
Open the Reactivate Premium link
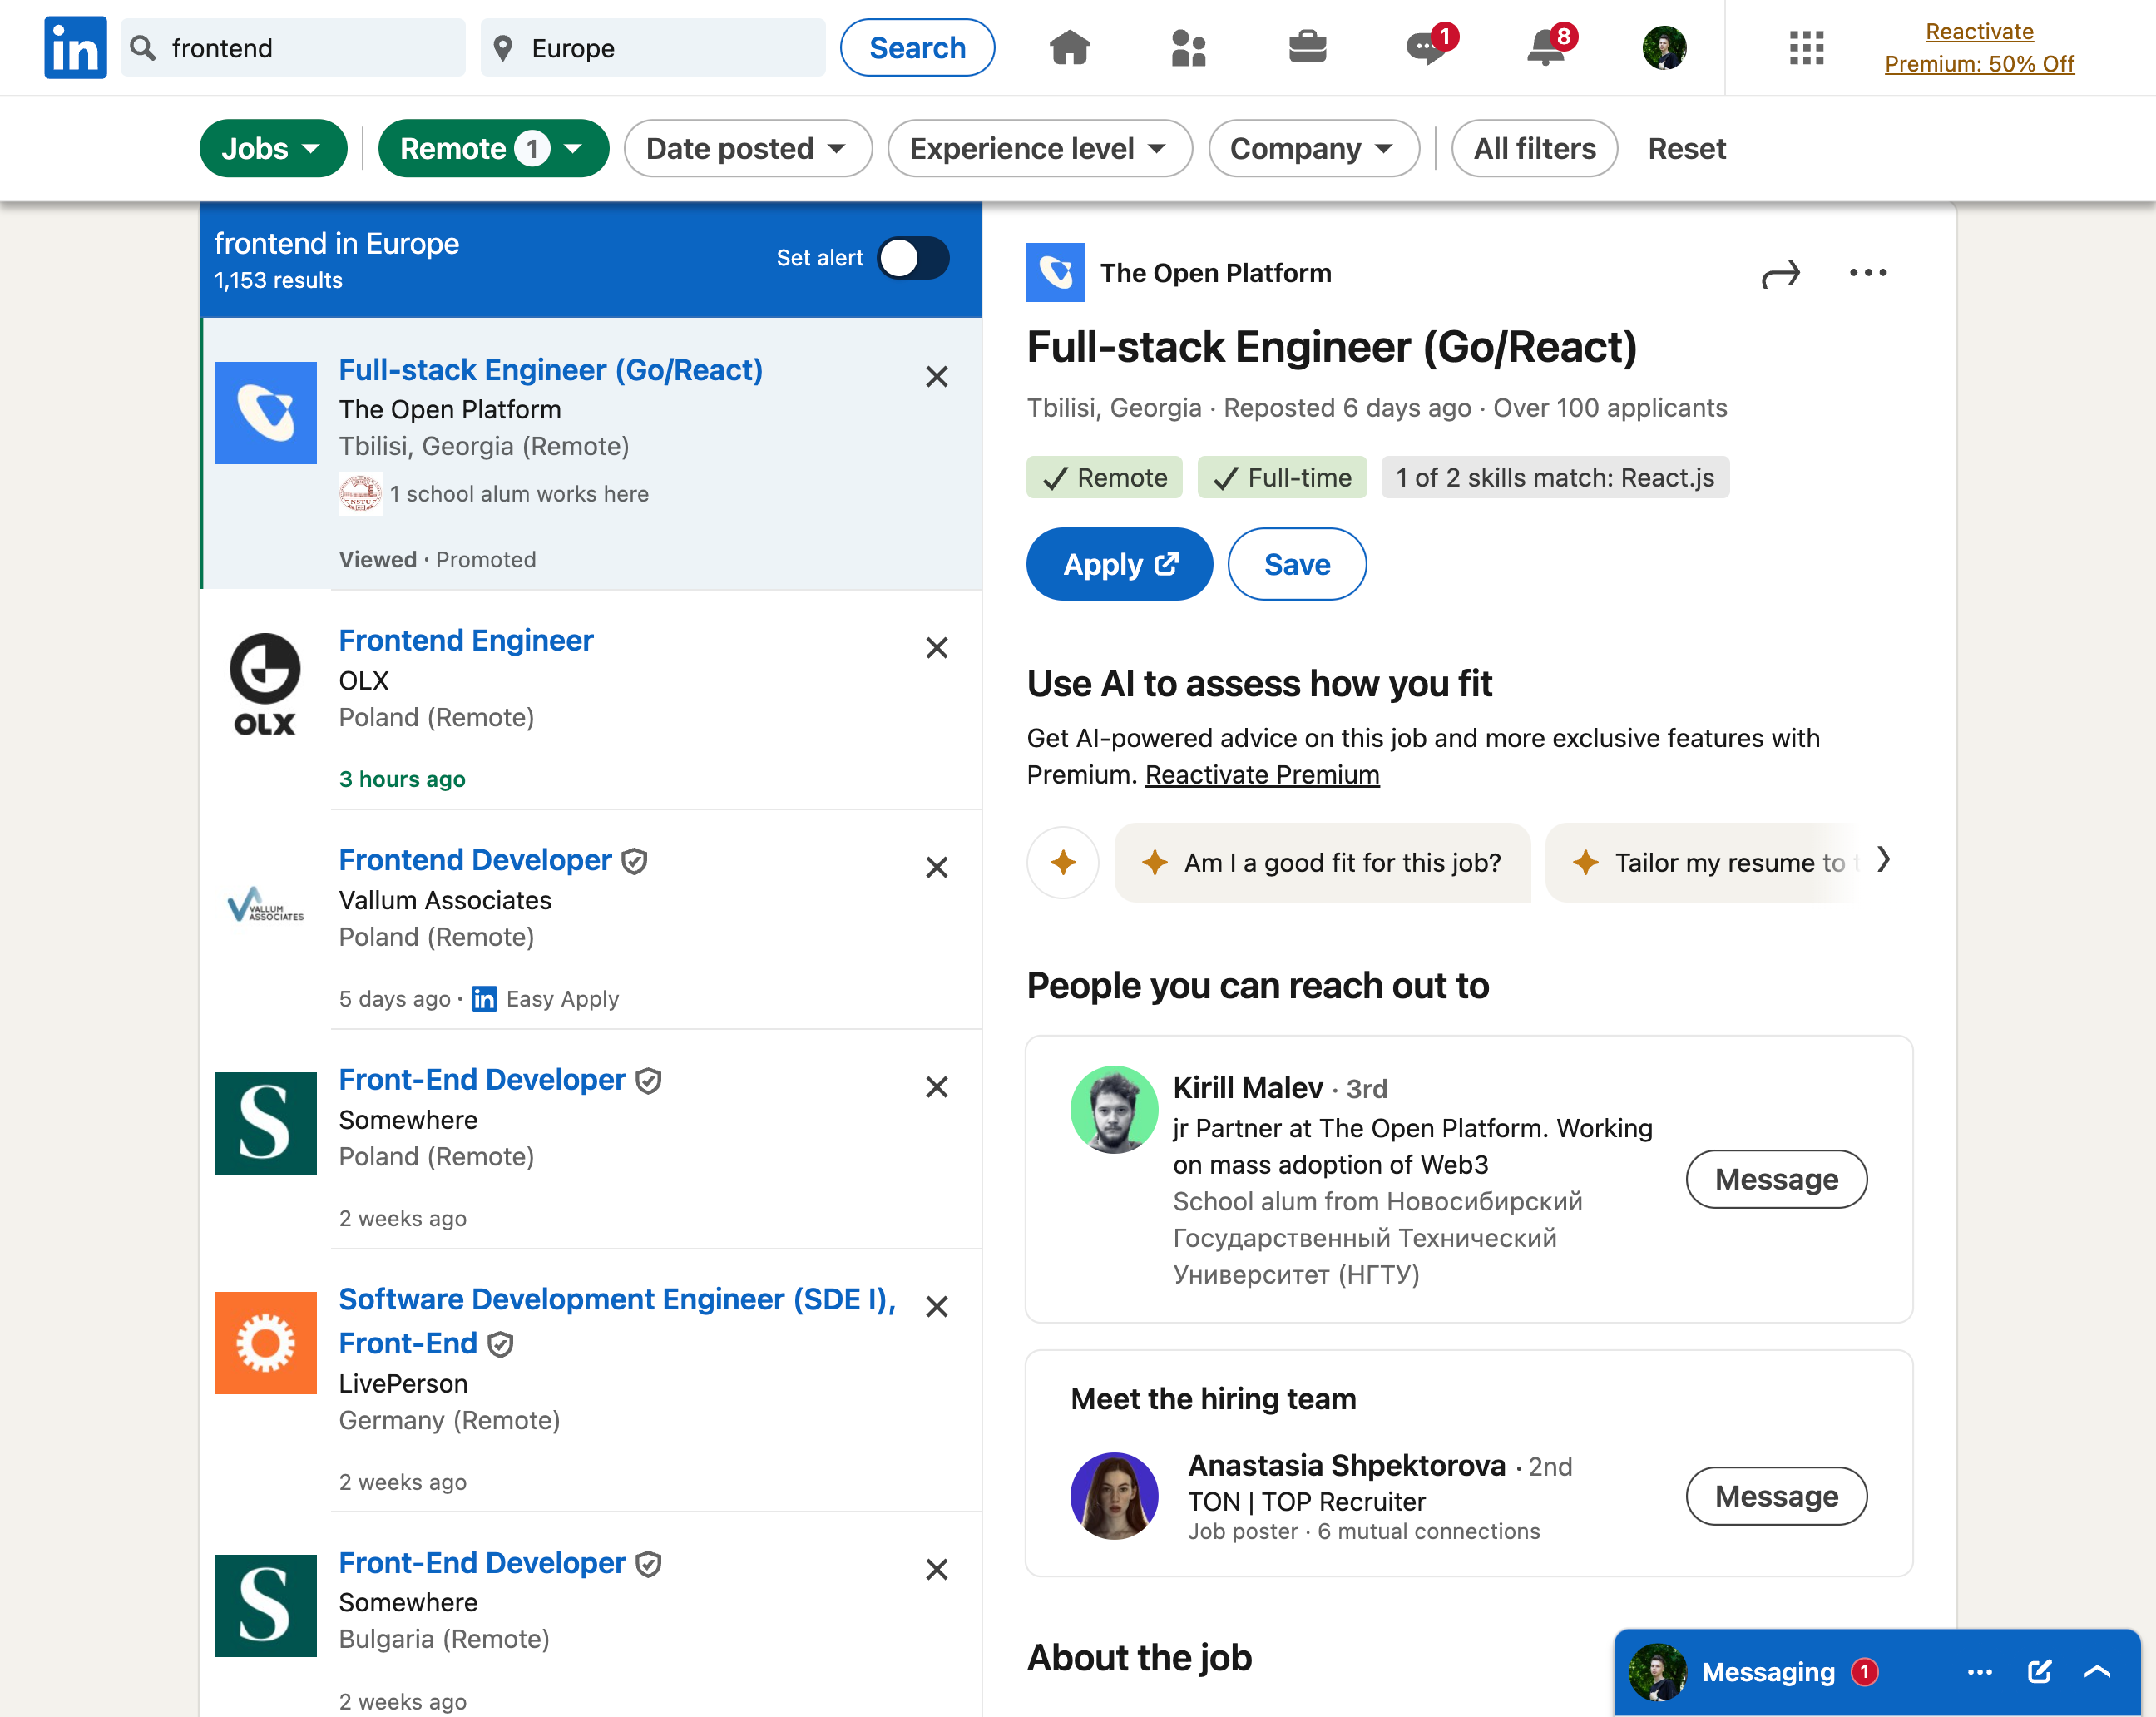click(x=1261, y=775)
